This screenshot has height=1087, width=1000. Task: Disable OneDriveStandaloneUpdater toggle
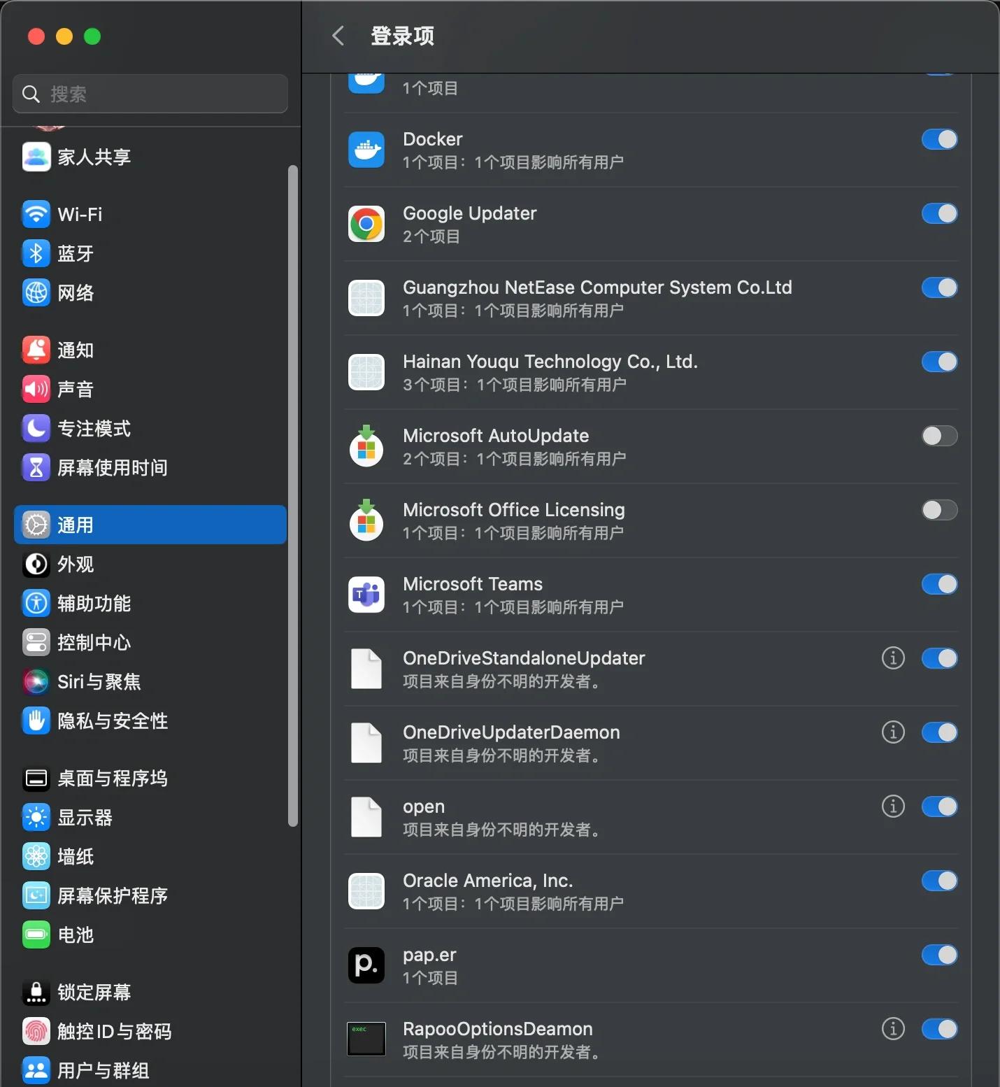(939, 658)
